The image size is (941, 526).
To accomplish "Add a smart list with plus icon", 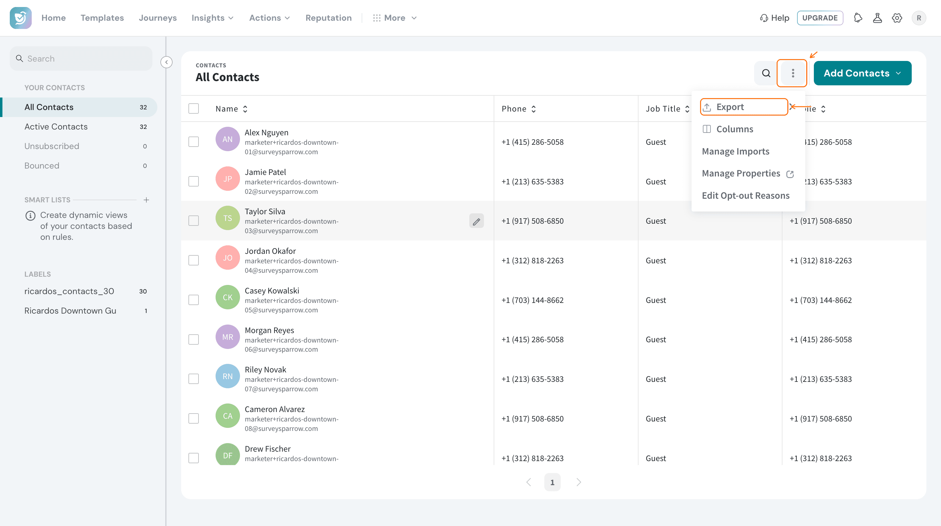I will (x=146, y=200).
